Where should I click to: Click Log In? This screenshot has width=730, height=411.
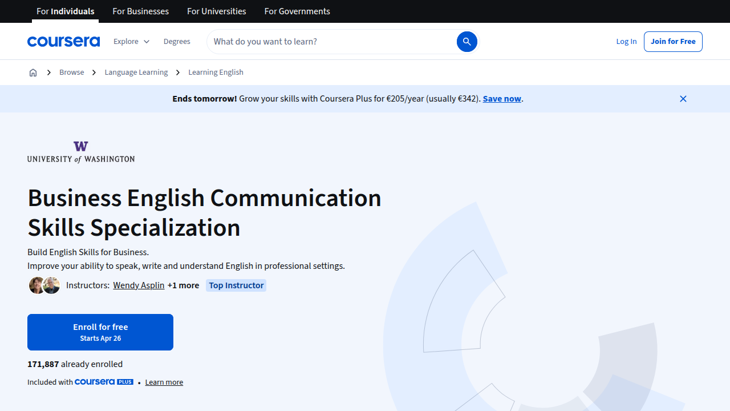coord(626,41)
